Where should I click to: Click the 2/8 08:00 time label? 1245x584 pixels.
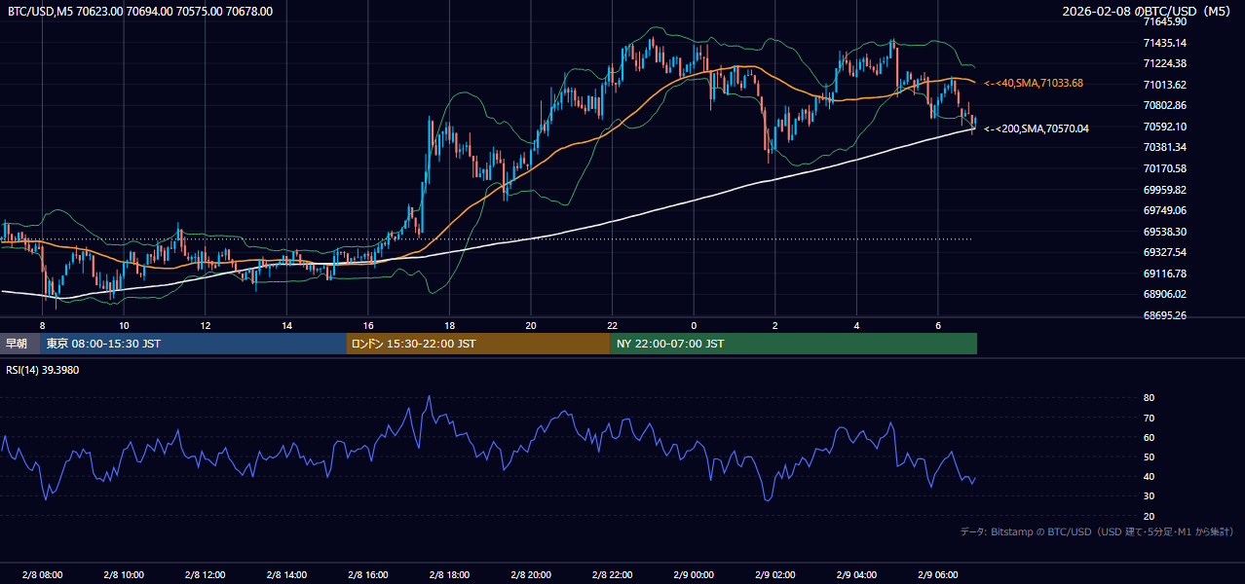click(x=42, y=575)
